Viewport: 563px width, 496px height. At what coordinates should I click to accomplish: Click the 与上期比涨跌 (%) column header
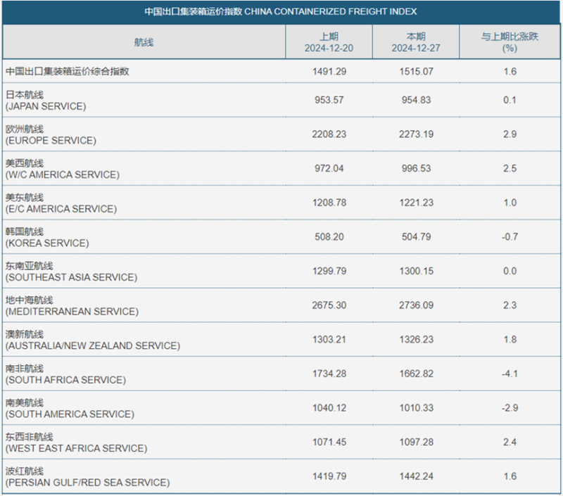(x=510, y=42)
